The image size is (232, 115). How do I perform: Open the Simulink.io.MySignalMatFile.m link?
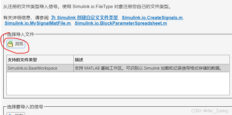pos(38,23)
